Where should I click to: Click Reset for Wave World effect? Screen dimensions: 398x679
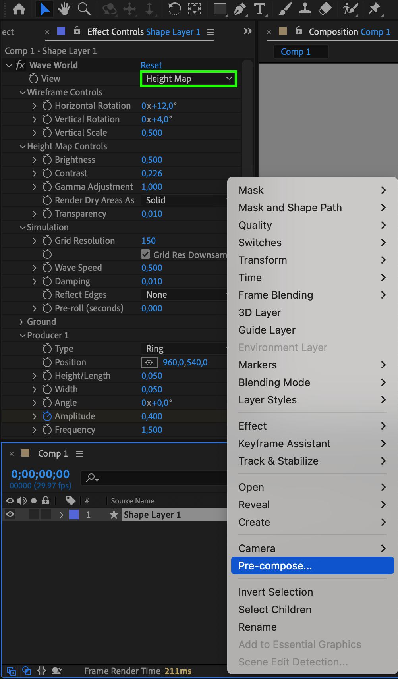click(151, 65)
